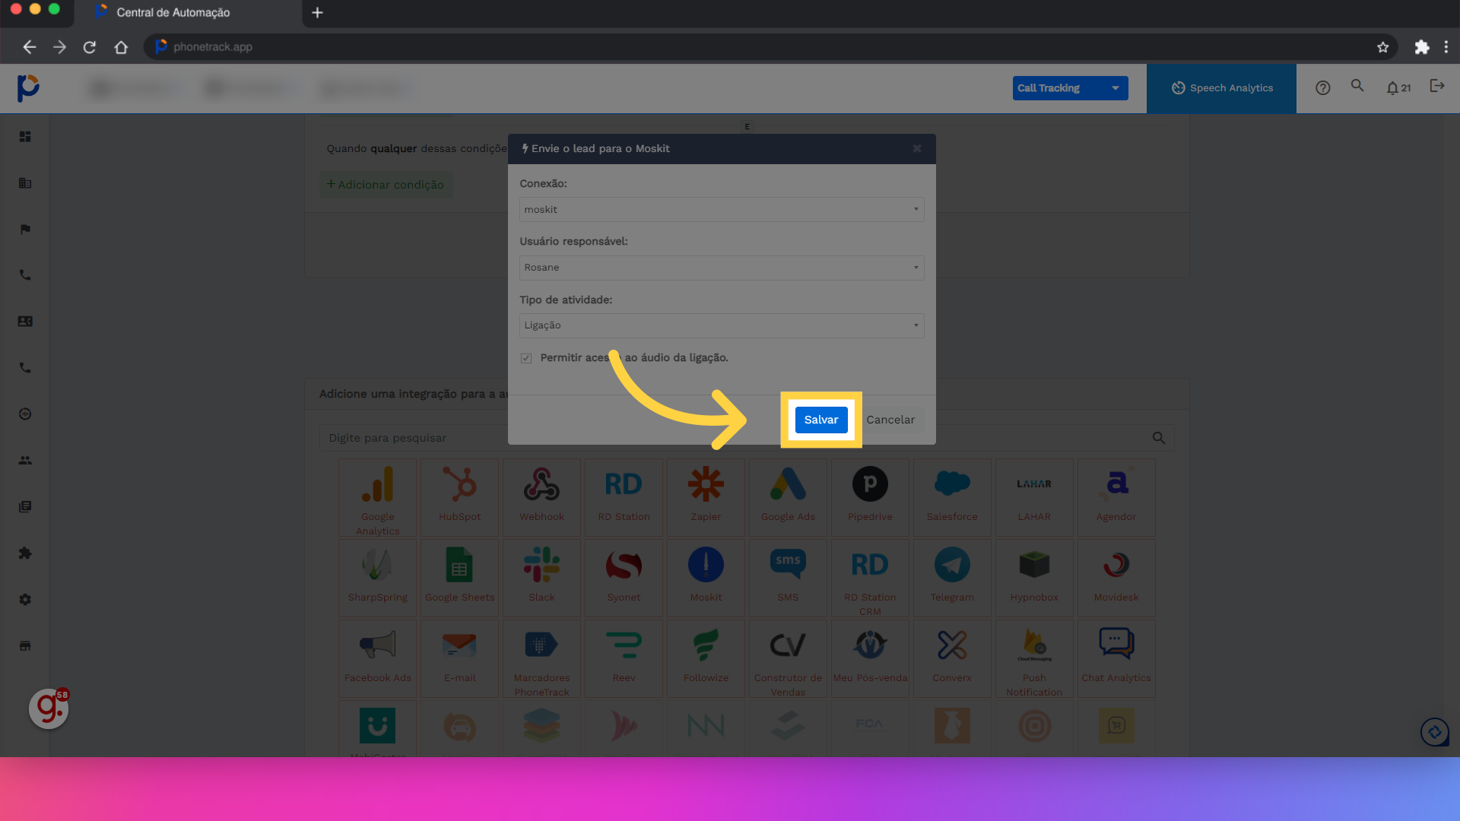Select the RD Station integration
This screenshot has width=1460, height=821.
pos(624,498)
